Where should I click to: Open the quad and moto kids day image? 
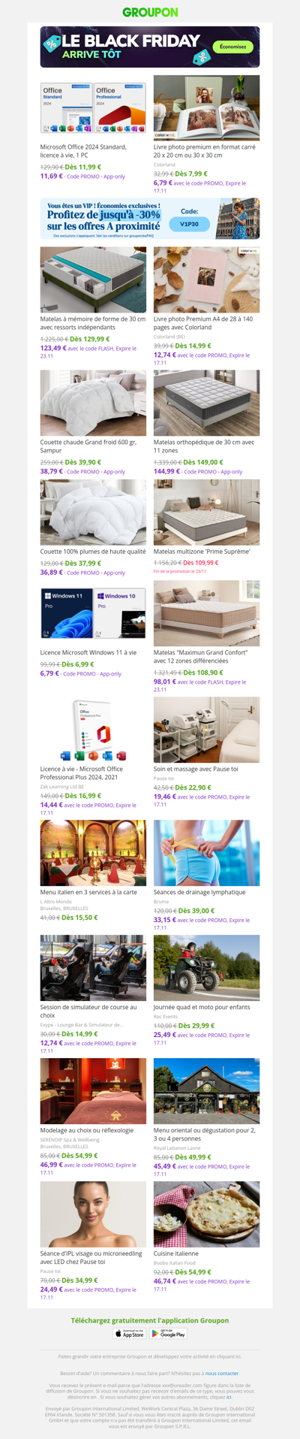207,968
